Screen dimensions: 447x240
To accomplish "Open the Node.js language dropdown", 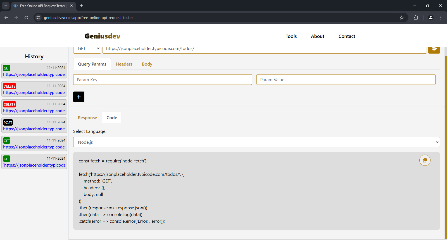I will pyautogui.click(x=256, y=142).
